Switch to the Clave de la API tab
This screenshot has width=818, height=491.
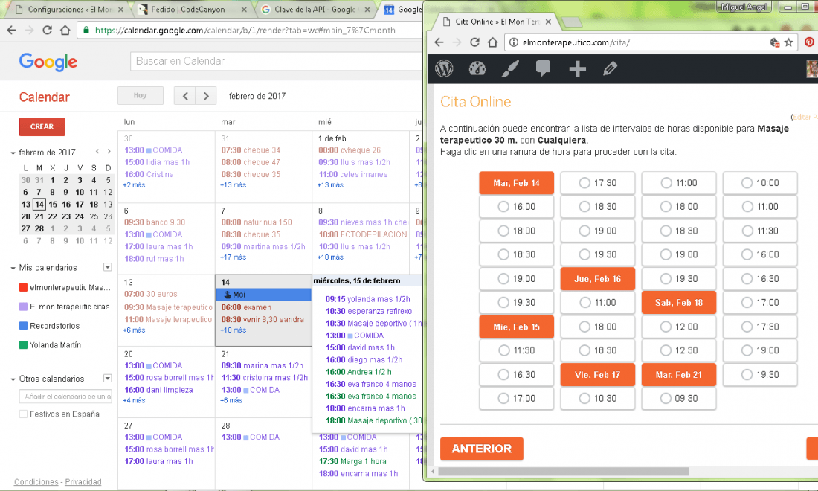315,10
